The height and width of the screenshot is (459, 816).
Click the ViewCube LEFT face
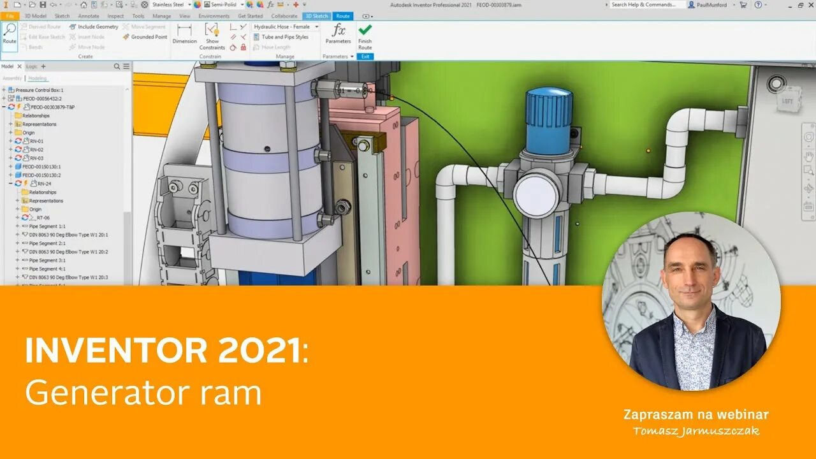(x=787, y=100)
